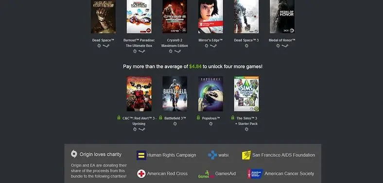Click 'The Sims™ 3 + Starter Pack' title
The width and height of the screenshot is (383, 183).
point(246,121)
